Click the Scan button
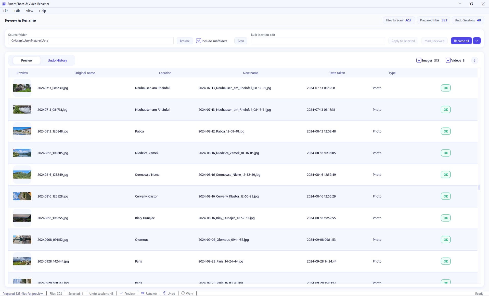Image resolution: width=489 pixels, height=296 pixels. 241,41
